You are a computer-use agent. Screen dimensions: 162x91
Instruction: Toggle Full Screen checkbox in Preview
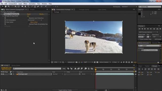pos(154,39)
